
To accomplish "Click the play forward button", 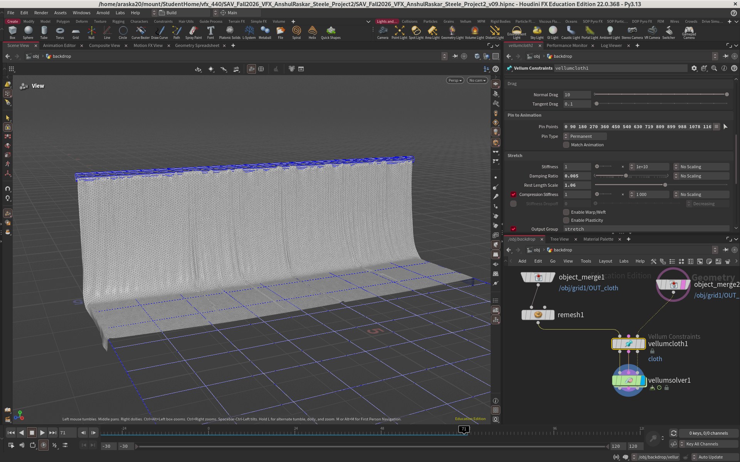I will (x=42, y=433).
